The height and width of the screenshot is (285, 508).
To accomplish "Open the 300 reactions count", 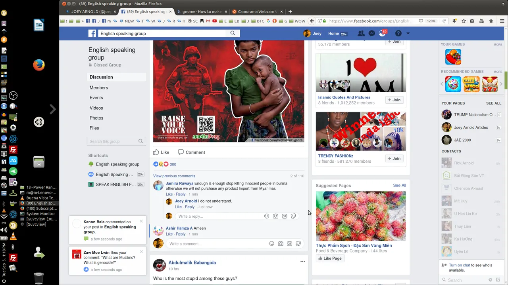I will (x=173, y=164).
